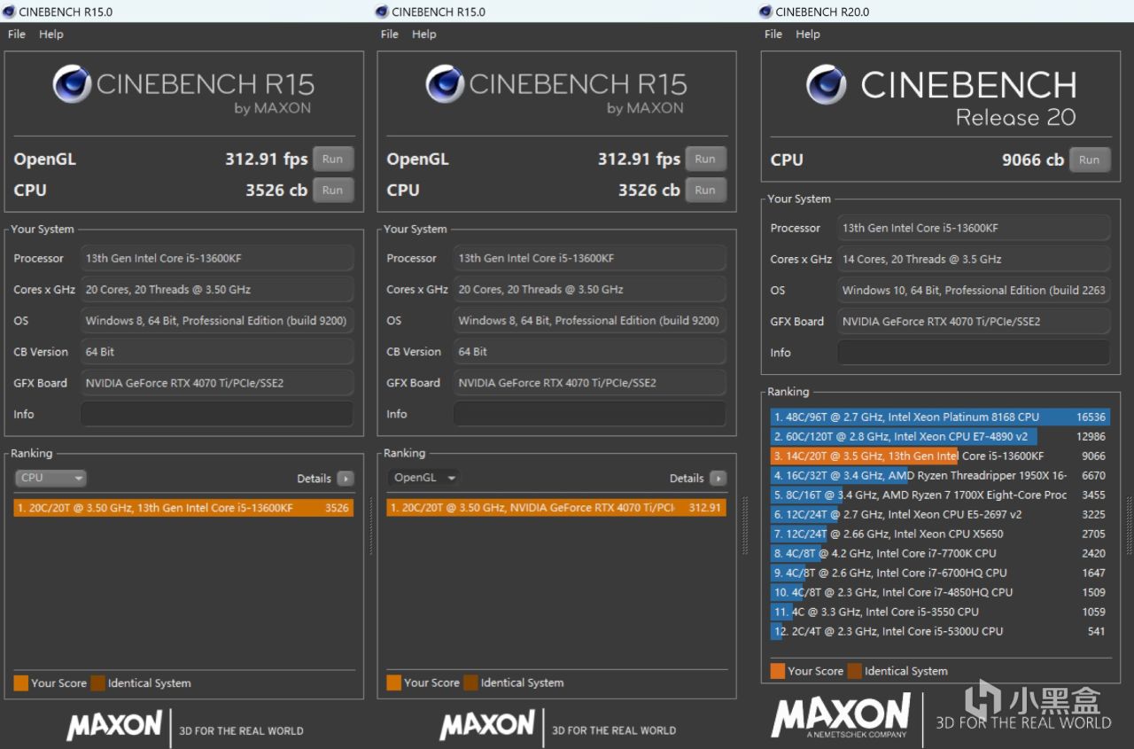Run the CPU benchmark in Cinebench R20
The width and height of the screenshot is (1134, 749).
tap(1089, 160)
